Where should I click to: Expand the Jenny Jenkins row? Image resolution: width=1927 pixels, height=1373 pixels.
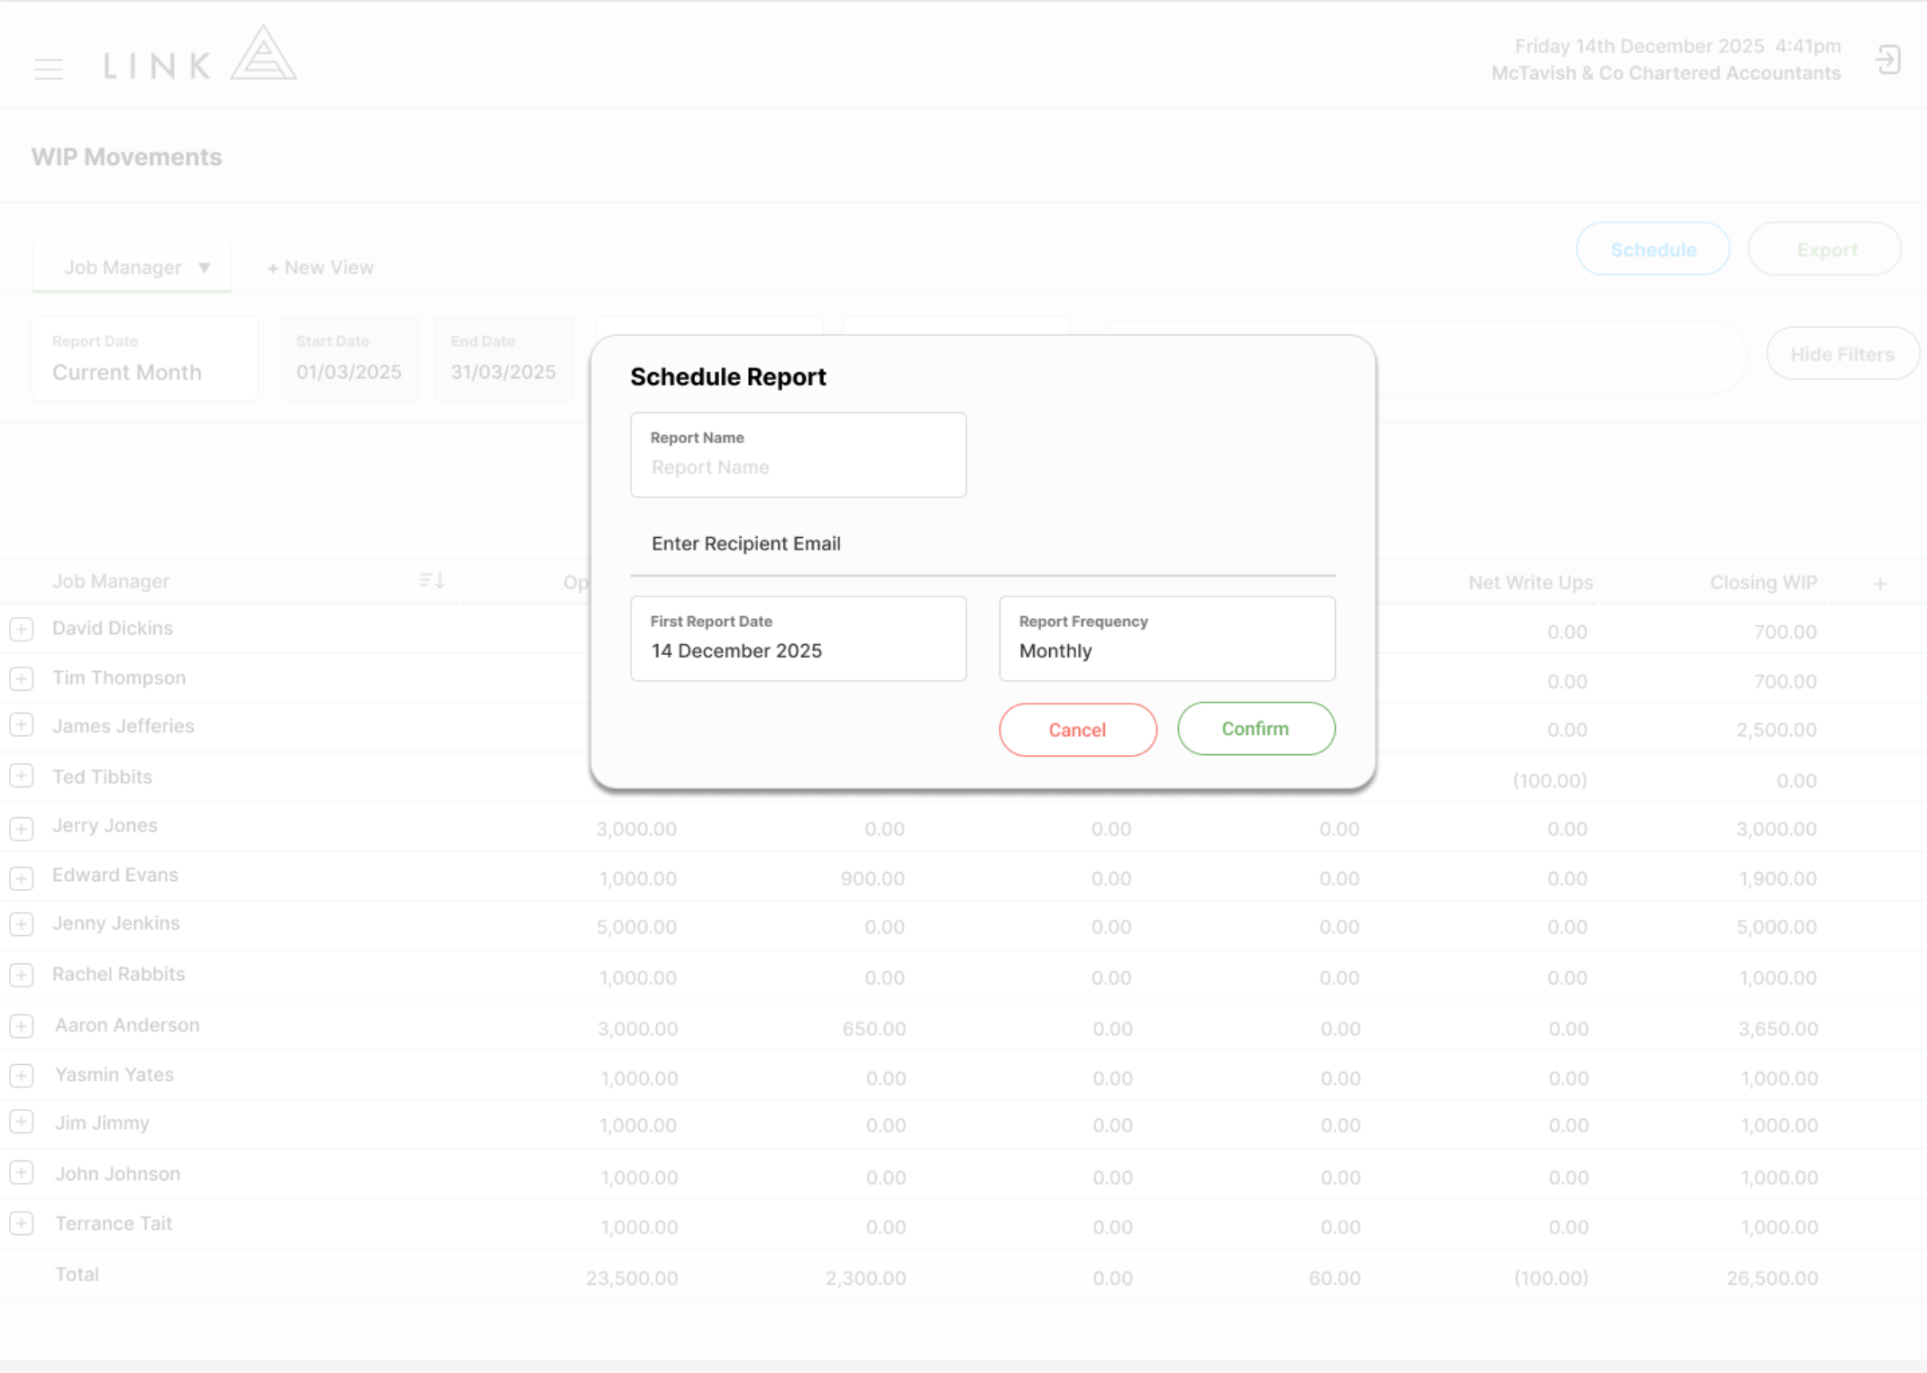pos(22,924)
